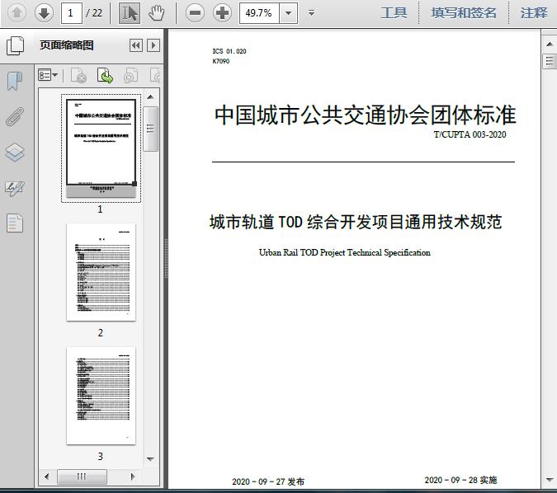Viewport: 557px width, 493px height.
Task: Open the document text sidebar panel
Action: [x=15, y=223]
